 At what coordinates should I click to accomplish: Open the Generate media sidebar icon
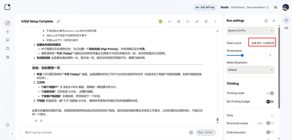8,40
